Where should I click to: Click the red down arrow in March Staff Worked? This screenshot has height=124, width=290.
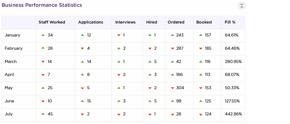click(43, 62)
